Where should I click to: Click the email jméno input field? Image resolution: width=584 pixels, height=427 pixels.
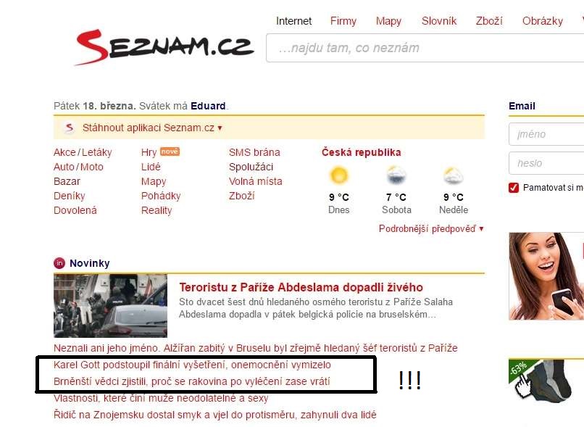click(546, 134)
